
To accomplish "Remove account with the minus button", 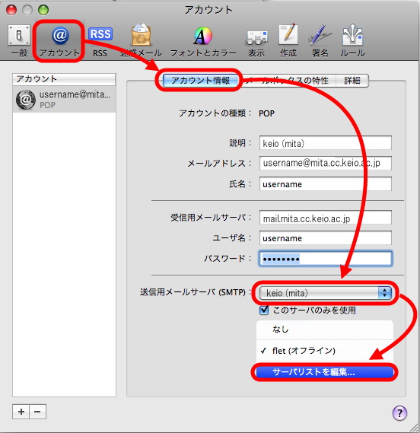I will click(37, 412).
